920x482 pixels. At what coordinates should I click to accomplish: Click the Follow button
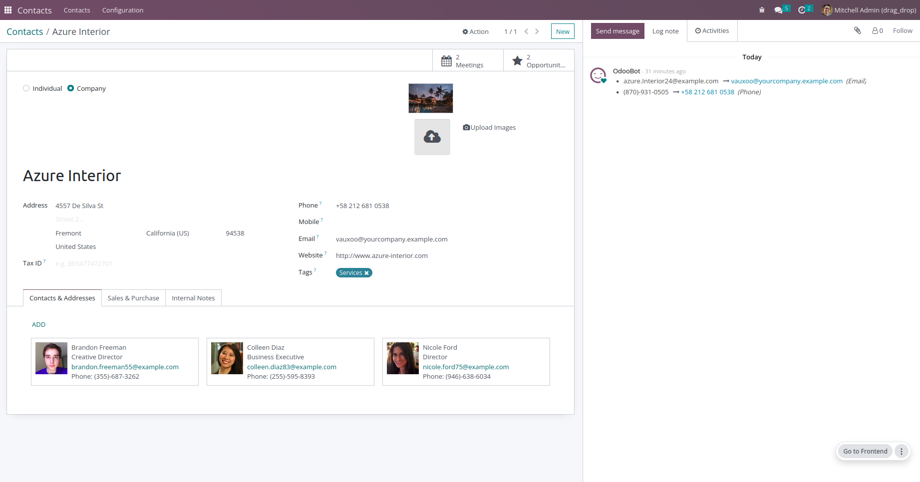[903, 30]
